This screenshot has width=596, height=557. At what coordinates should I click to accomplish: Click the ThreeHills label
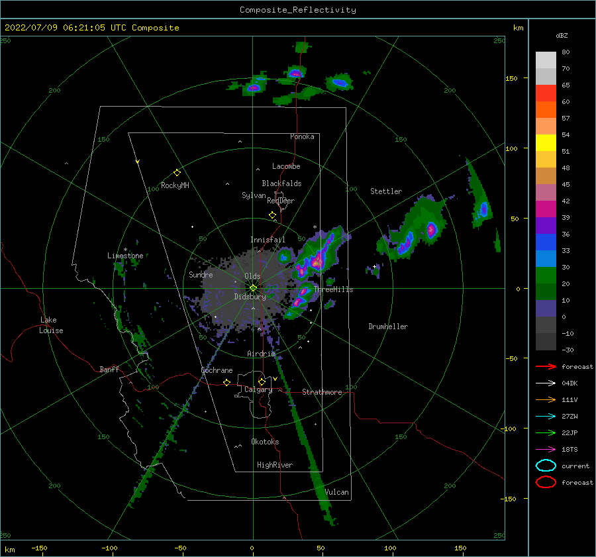point(333,289)
